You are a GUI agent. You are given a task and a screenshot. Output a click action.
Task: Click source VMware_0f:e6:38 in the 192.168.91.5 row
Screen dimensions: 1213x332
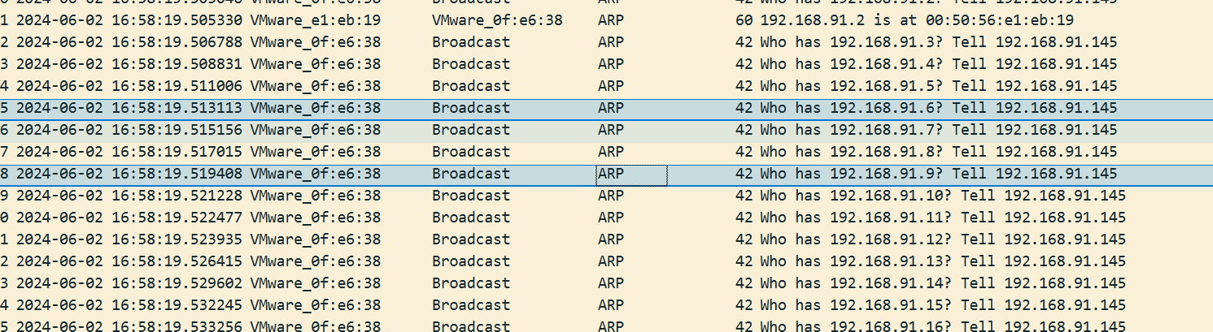316,86
